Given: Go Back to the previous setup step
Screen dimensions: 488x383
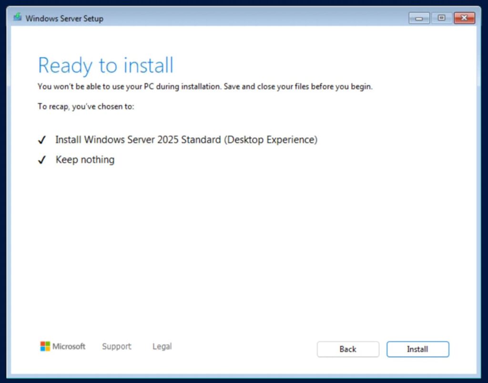Looking at the screenshot, I should (x=348, y=349).
